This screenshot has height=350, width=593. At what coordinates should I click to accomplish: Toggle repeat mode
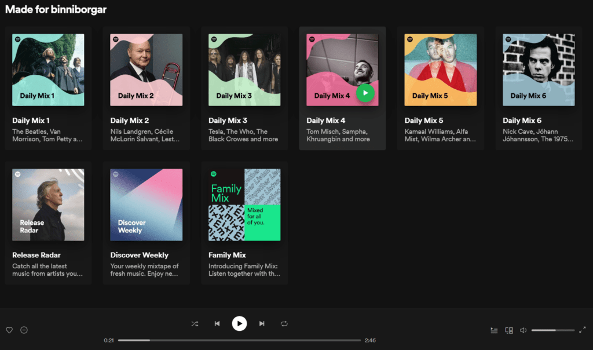click(x=284, y=323)
